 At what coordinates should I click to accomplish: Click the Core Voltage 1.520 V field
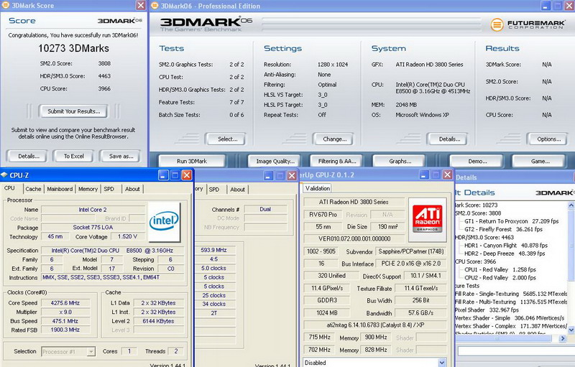[127, 236]
